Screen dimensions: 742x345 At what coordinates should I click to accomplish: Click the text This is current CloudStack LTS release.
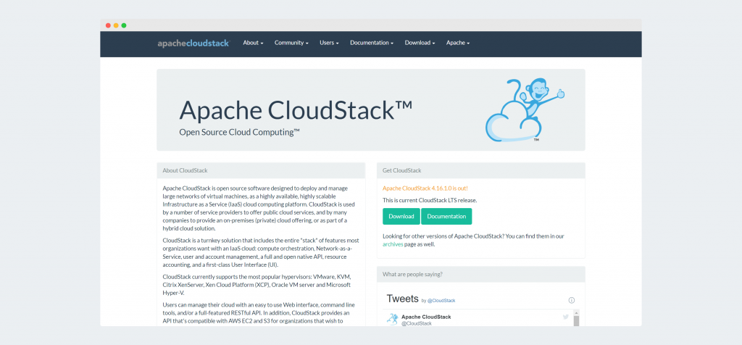(430, 200)
